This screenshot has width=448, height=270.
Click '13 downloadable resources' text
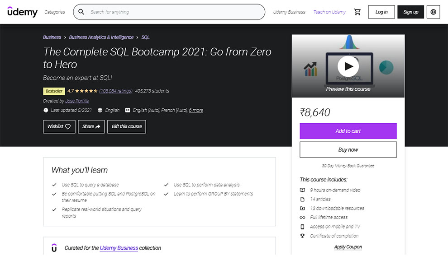coord(337,209)
